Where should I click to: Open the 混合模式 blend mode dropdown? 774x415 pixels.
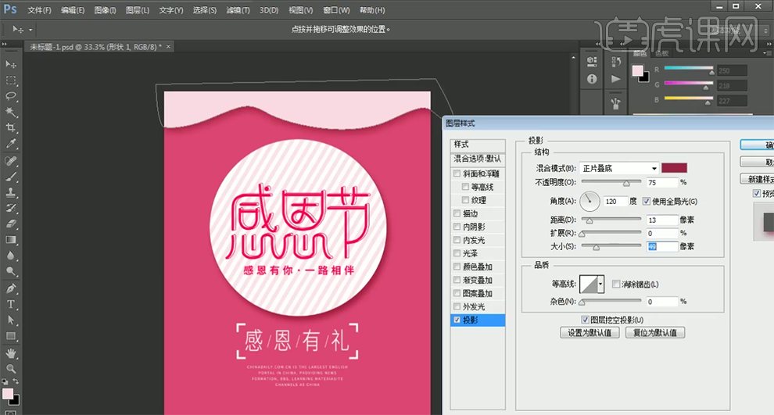618,168
